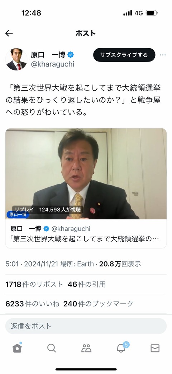Tap the 返信をポスト reply field
The height and width of the screenshot is (374, 172).
pyautogui.click(x=86, y=326)
